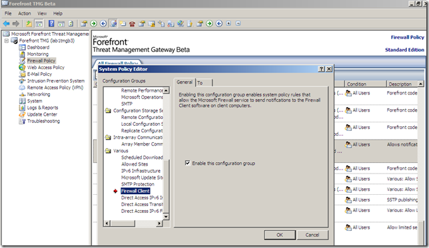
Task: Select the Replicate Configurat configuration group
Action: coord(142,130)
